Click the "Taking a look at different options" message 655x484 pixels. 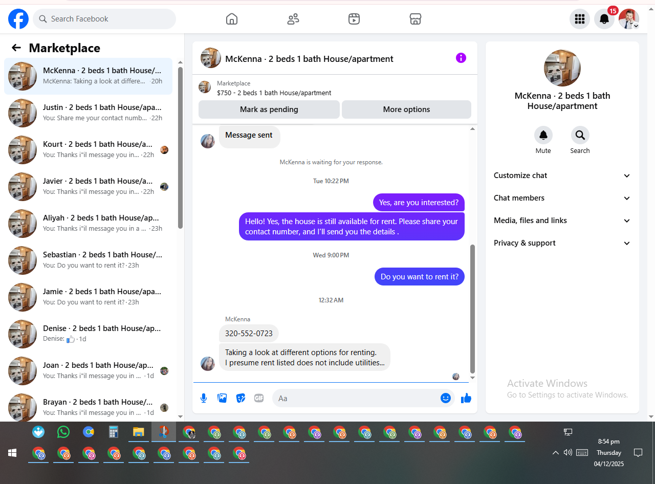pos(304,357)
